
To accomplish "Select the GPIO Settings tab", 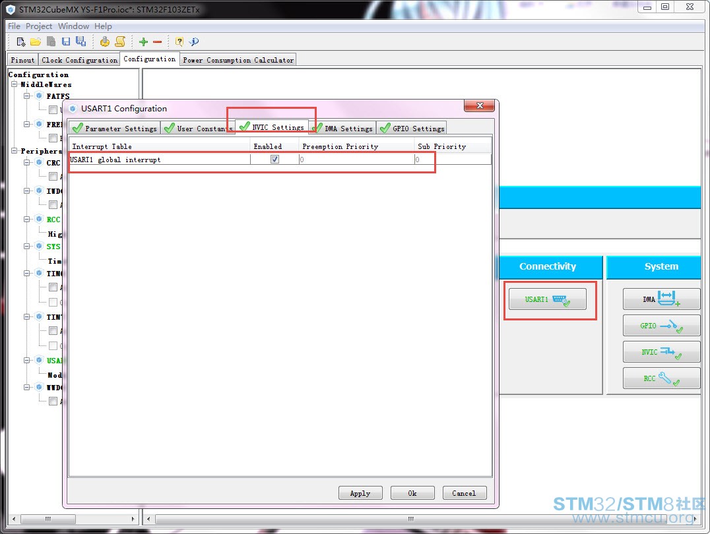I will tap(412, 128).
